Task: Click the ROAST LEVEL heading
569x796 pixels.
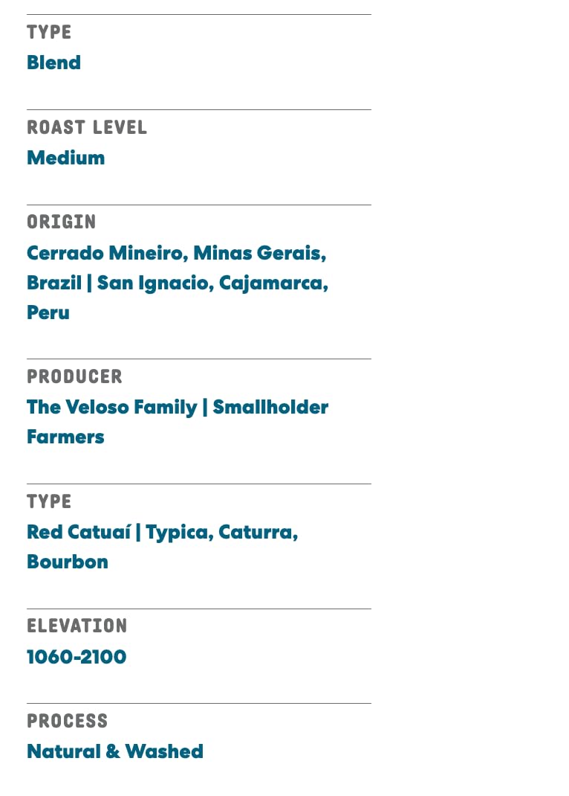Action: tap(87, 128)
